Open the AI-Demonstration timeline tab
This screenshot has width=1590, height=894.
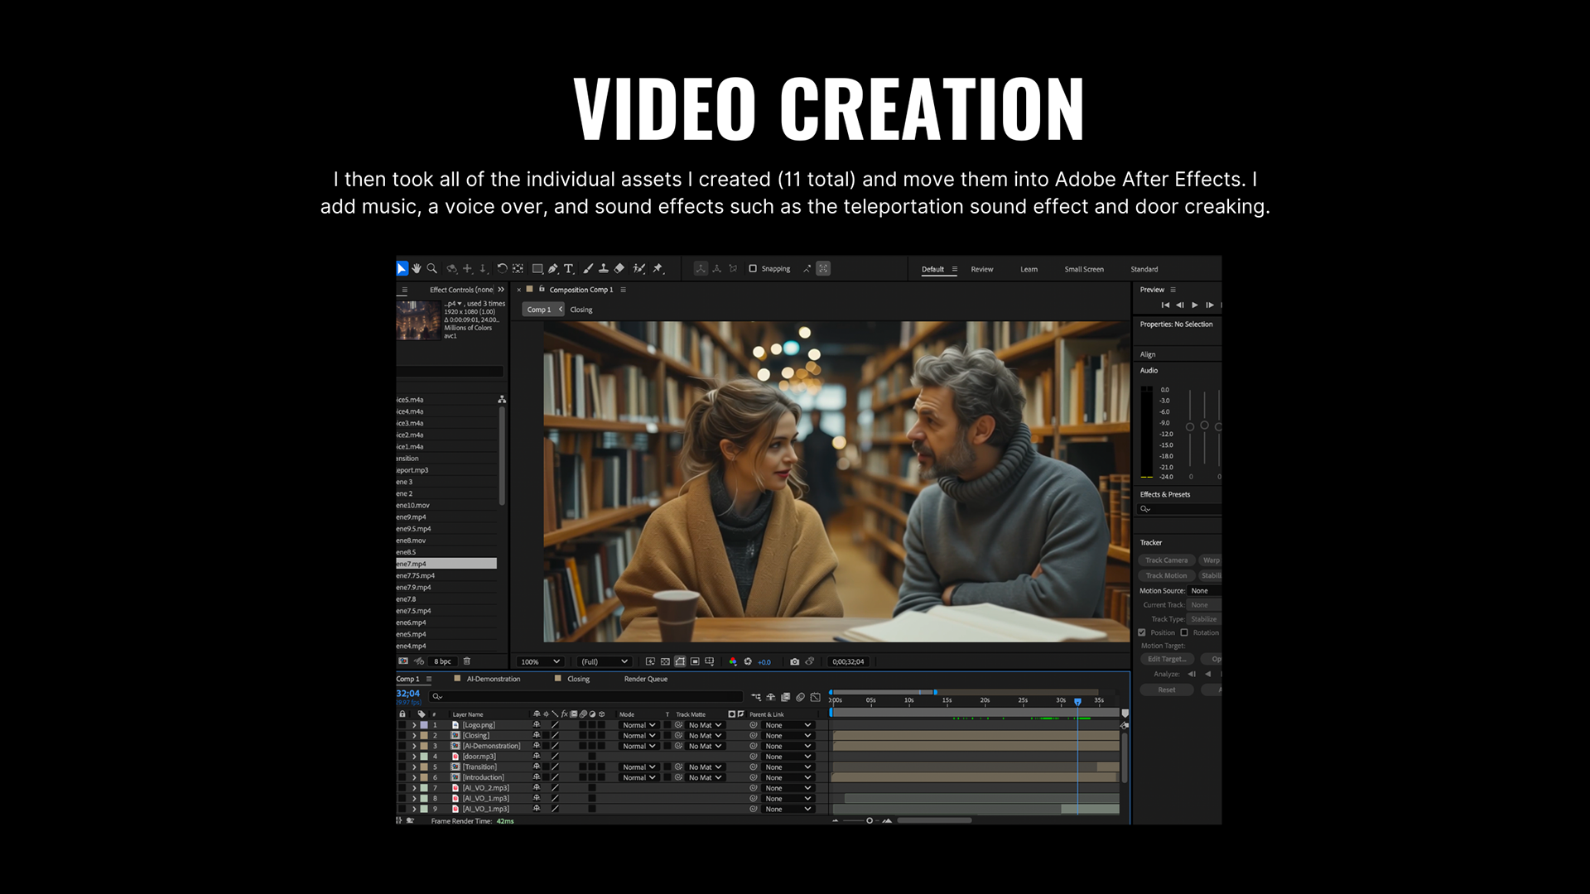click(x=494, y=679)
